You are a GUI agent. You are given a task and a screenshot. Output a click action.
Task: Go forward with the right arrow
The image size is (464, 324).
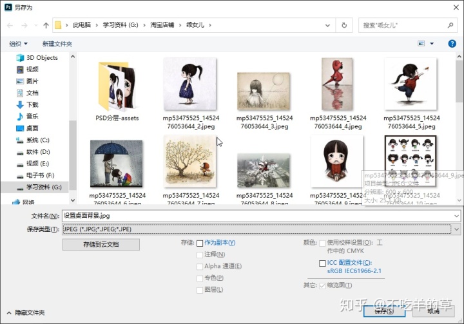24,26
